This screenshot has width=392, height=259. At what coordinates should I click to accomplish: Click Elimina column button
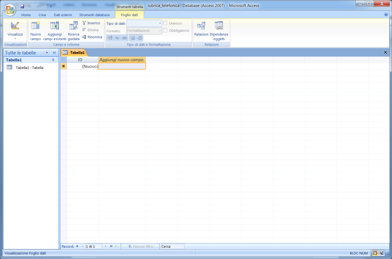pyautogui.click(x=91, y=30)
